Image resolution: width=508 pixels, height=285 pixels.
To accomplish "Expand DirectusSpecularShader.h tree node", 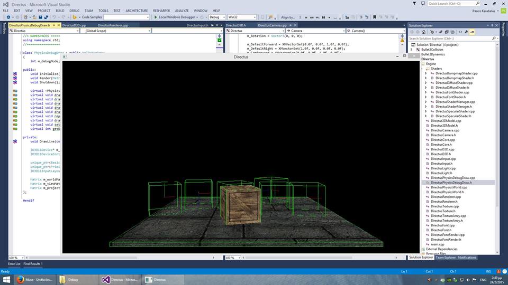I will pyautogui.click(x=426, y=116).
